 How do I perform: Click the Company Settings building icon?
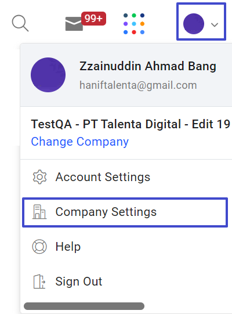pos(39,212)
